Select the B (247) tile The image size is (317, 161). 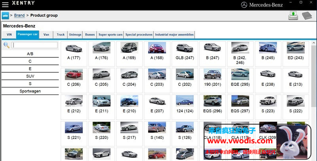tap(212, 54)
